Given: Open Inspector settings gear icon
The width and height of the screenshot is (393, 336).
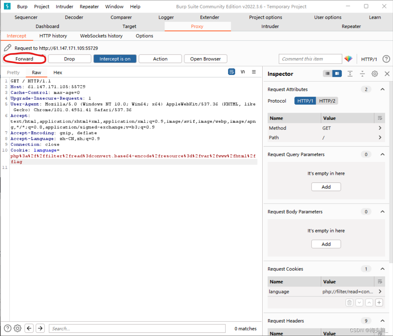Looking at the screenshot, I should 375,74.
